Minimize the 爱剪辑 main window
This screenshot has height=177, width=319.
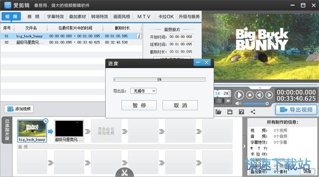point(293,5)
